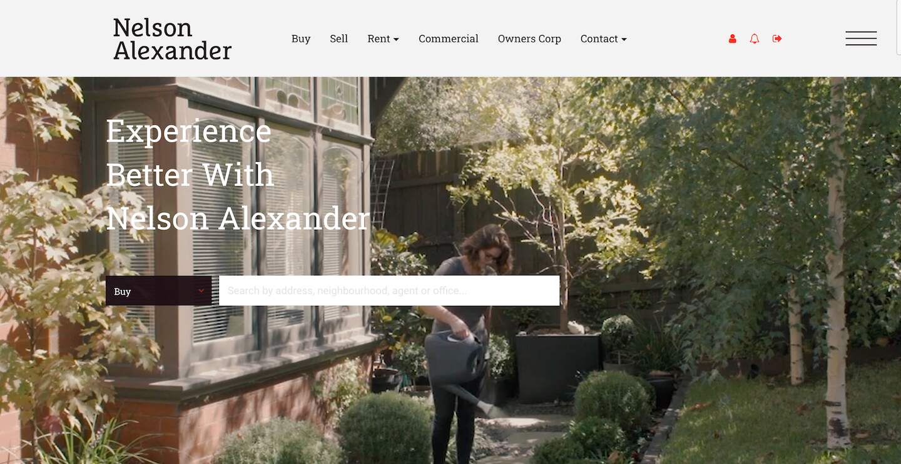Click the red chevron in Buy selector
Screen dimensions: 901x464
click(201, 291)
